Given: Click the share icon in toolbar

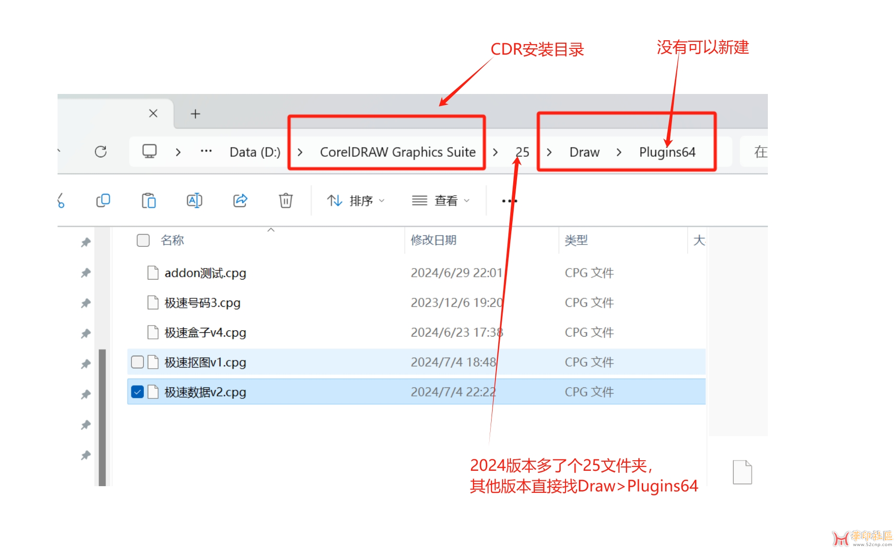Looking at the screenshot, I should [240, 200].
